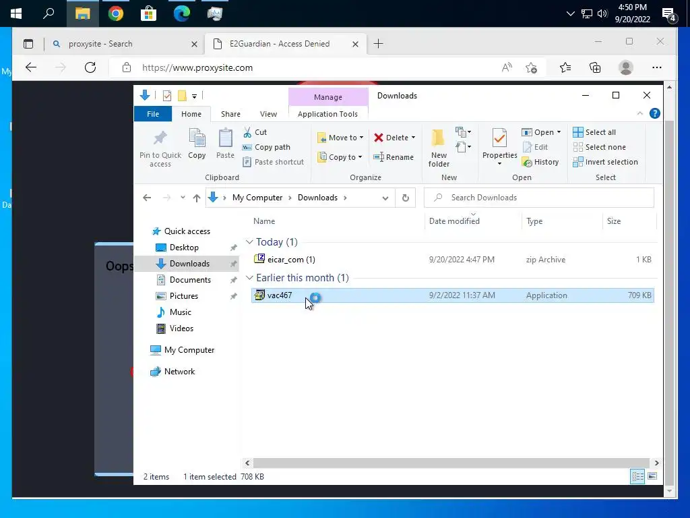Switch to large icons view
The height and width of the screenshot is (518, 690).
tap(652, 476)
